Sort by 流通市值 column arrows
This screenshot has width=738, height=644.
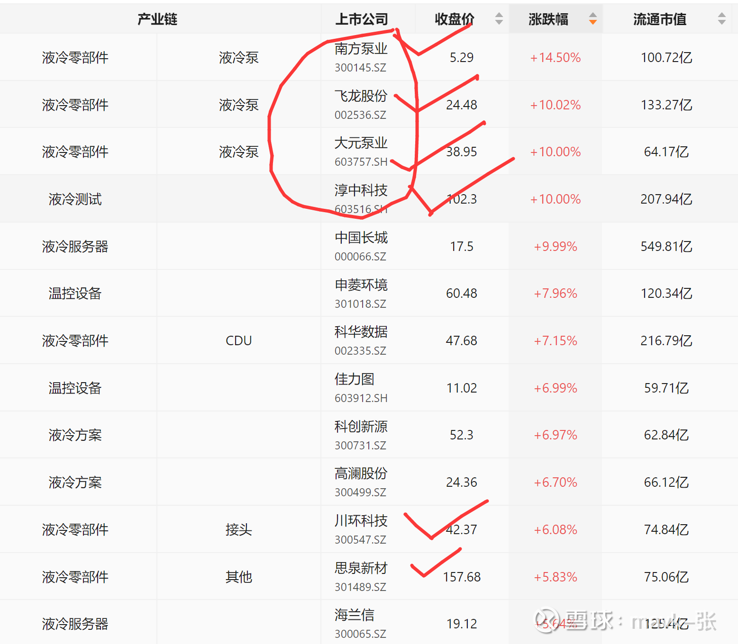tap(722, 19)
